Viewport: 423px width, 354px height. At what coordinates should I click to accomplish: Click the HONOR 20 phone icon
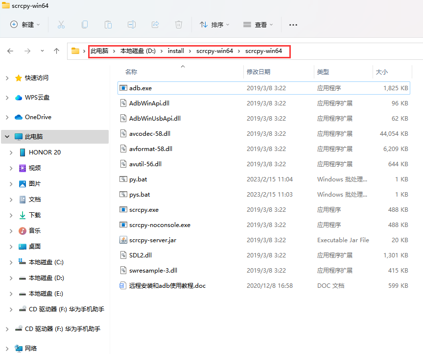[x=23, y=152]
